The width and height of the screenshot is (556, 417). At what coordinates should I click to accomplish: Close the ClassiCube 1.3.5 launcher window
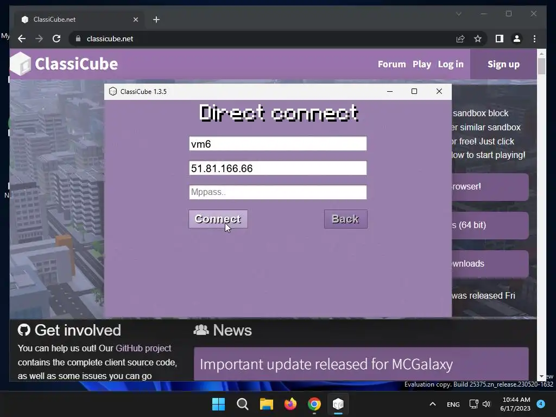439,91
